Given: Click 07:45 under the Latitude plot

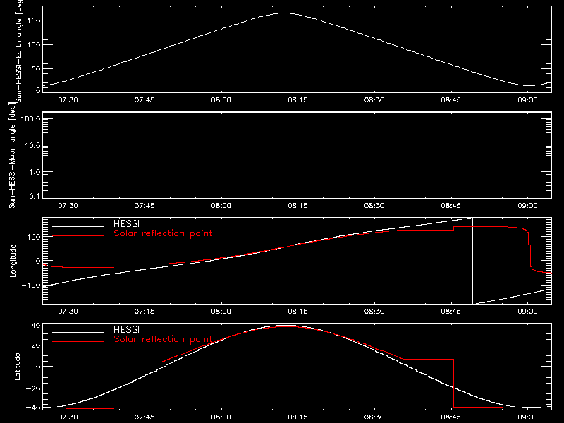Looking at the screenshot, I should [145, 417].
